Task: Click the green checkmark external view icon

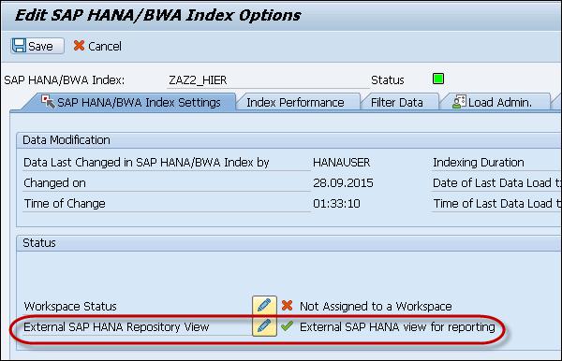Action: [288, 326]
